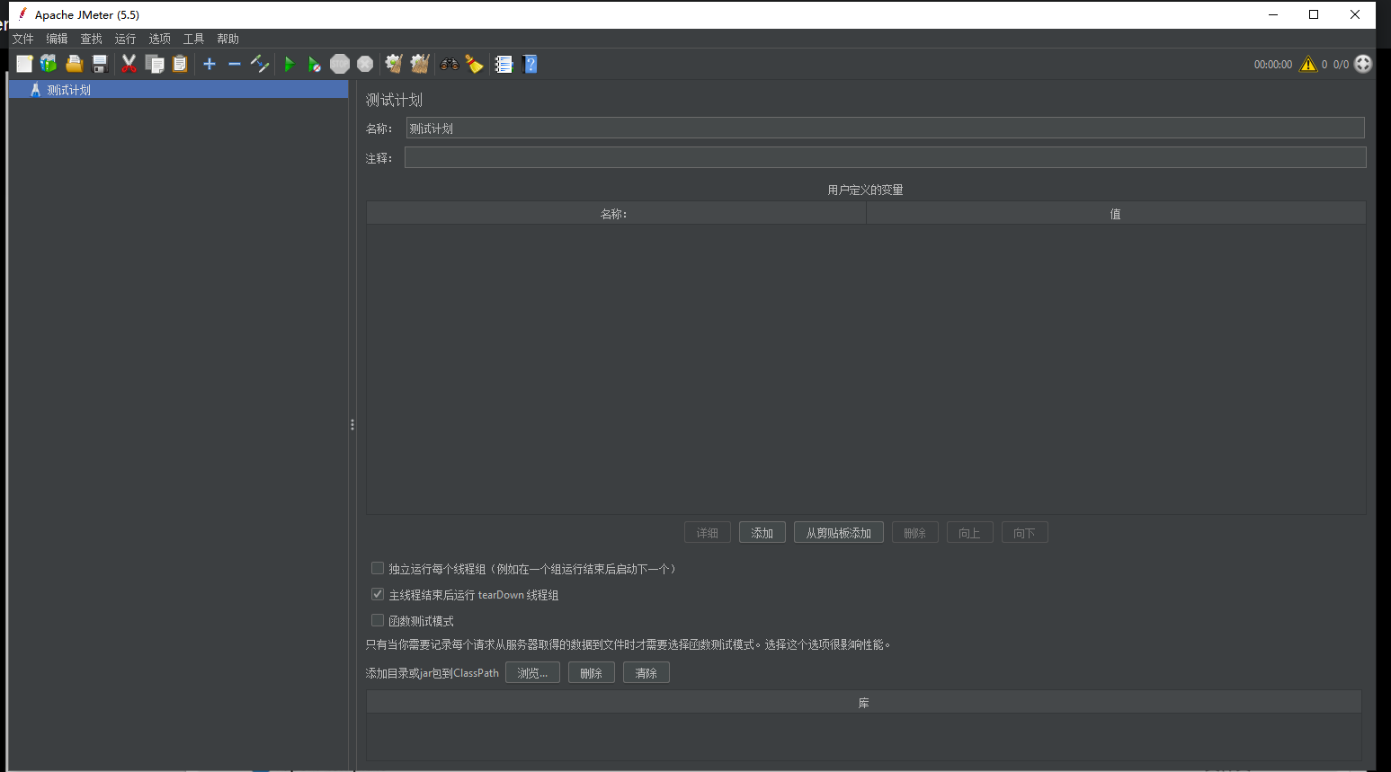Enable run thread groups consecutively checkbox
Image resolution: width=1391 pixels, height=772 pixels.
point(378,568)
